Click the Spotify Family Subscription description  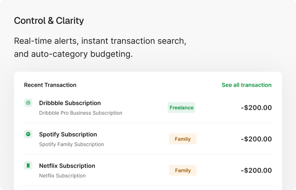coord(71,144)
